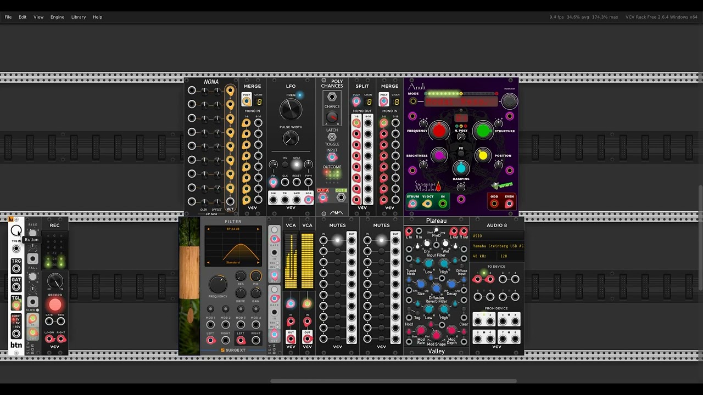Click the right arrow beside BP 24 dB
The width and height of the screenshot is (703, 395).
coord(258,229)
